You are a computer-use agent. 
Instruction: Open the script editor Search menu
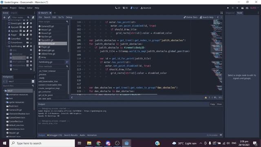coord(47,17)
